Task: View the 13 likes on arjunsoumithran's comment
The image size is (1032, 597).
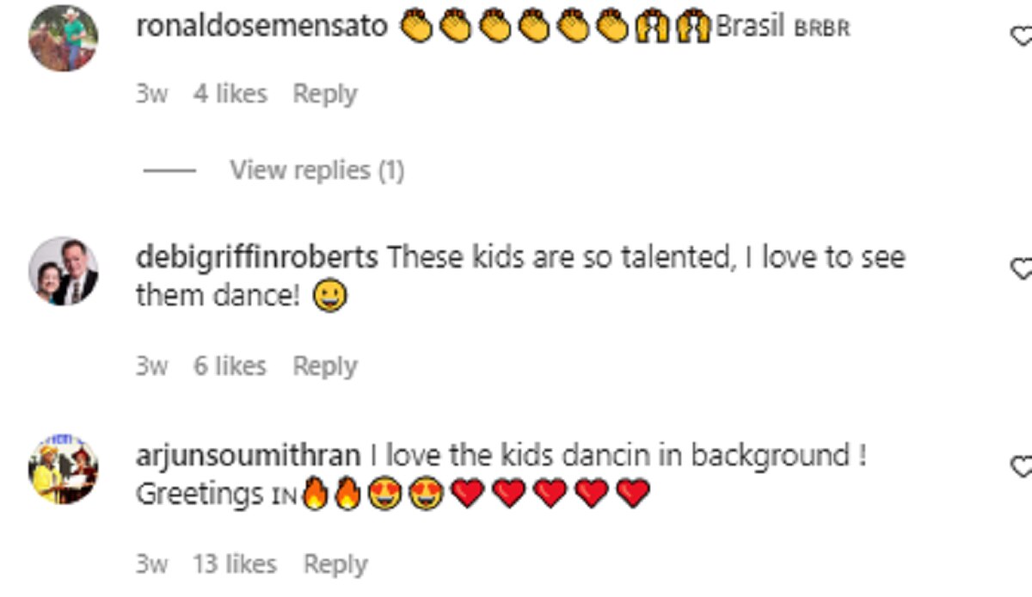Action: (235, 564)
